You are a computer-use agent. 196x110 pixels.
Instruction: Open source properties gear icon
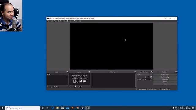click(76, 86)
